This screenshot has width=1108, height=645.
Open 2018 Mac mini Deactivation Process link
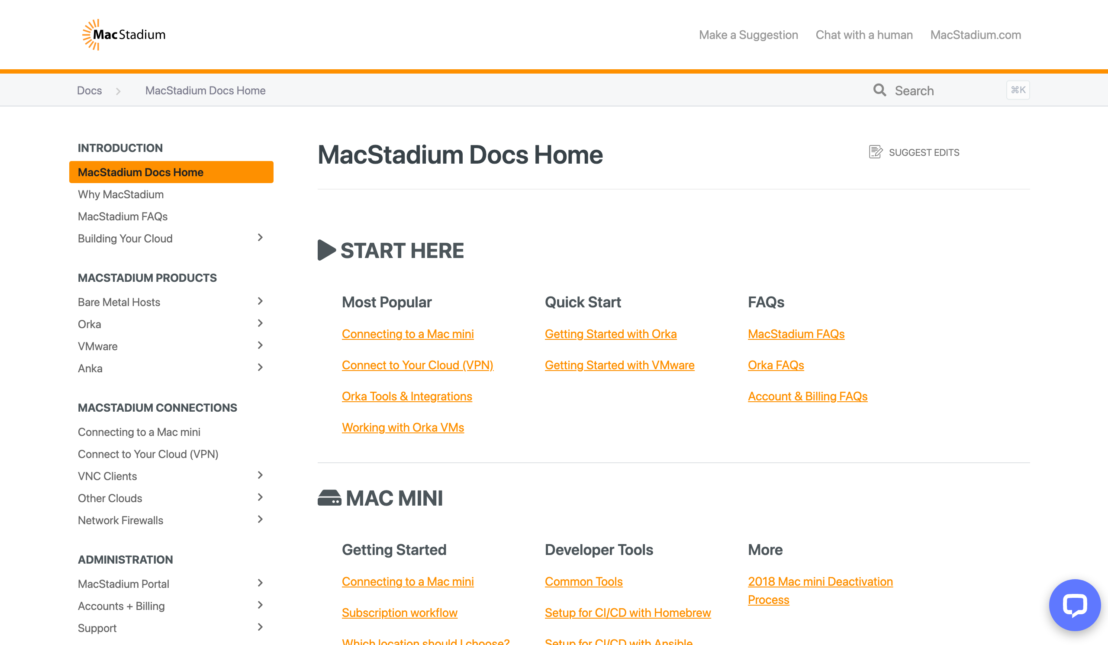820,590
